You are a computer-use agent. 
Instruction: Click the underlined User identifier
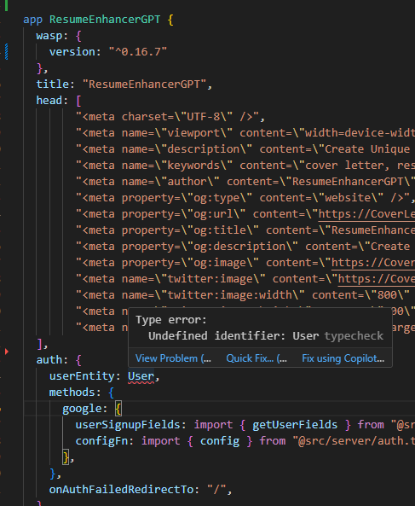click(x=141, y=376)
